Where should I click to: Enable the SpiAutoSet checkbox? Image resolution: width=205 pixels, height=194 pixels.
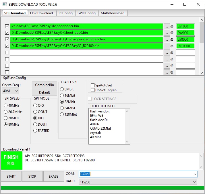click(x=93, y=85)
